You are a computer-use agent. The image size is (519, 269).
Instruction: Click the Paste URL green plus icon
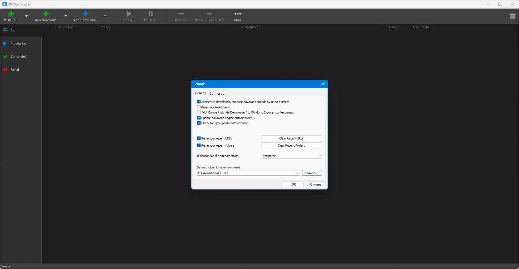coord(11,14)
